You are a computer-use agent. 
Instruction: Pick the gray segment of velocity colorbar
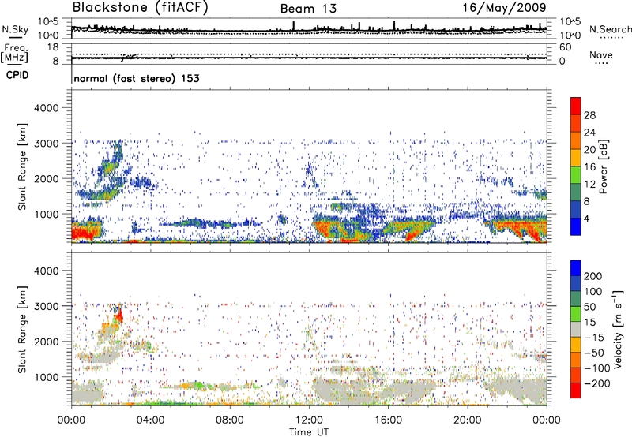coord(576,330)
